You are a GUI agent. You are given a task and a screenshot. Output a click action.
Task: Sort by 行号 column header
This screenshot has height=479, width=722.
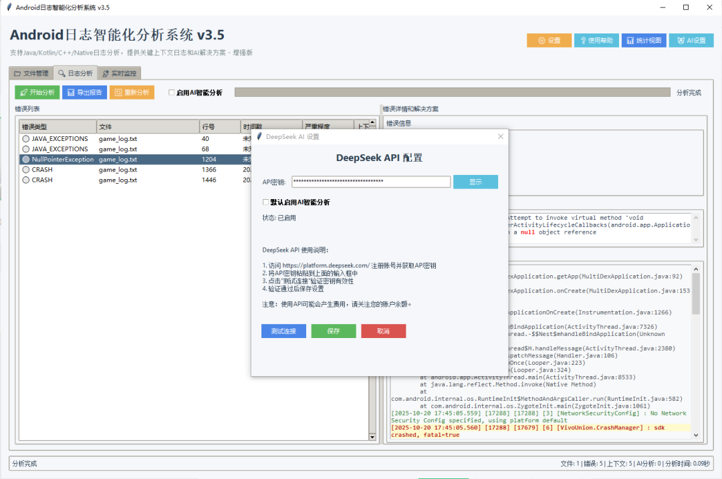click(220, 126)
